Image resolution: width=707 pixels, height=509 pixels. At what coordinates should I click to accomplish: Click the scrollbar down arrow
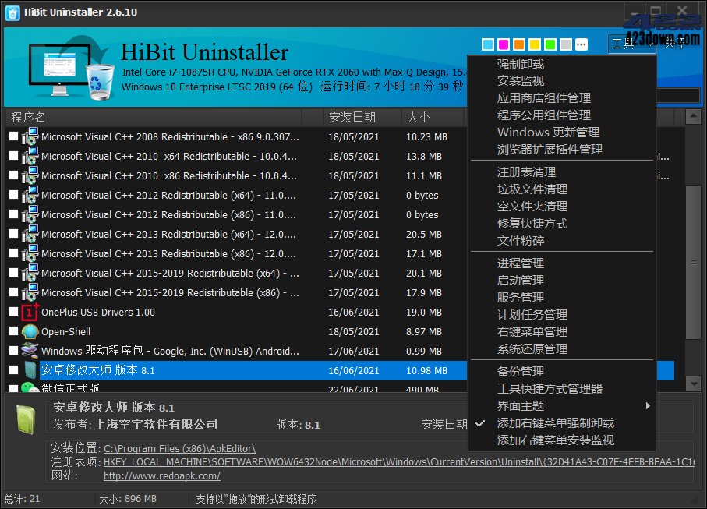click(693, 382)
